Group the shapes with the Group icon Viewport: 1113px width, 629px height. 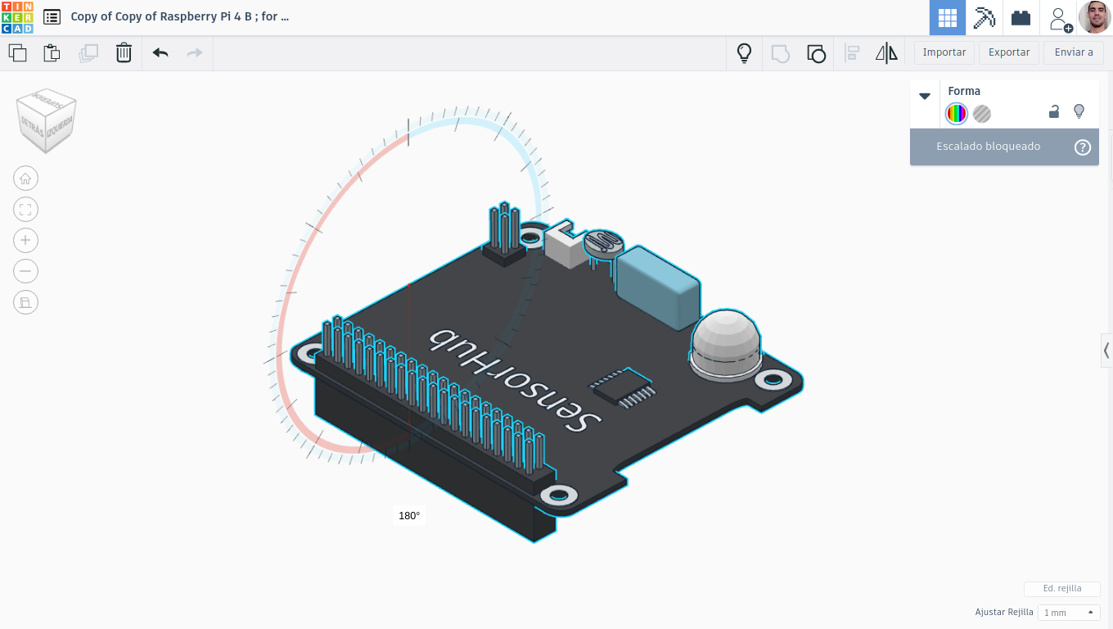(x=781, y=54)
